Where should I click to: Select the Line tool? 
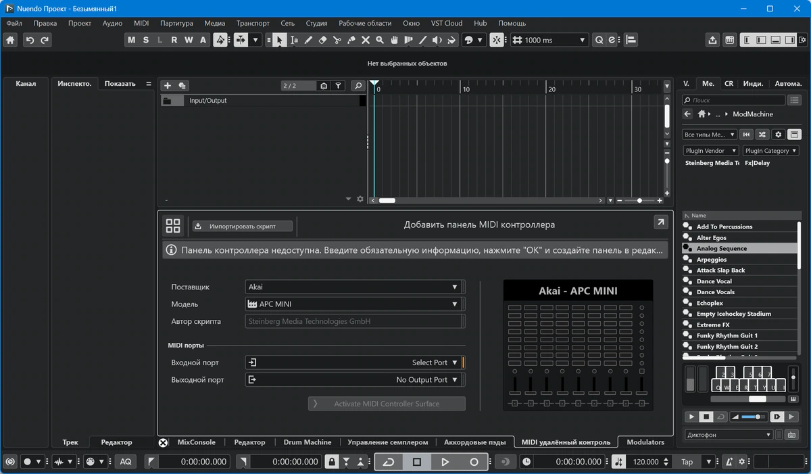pos(423,40)
